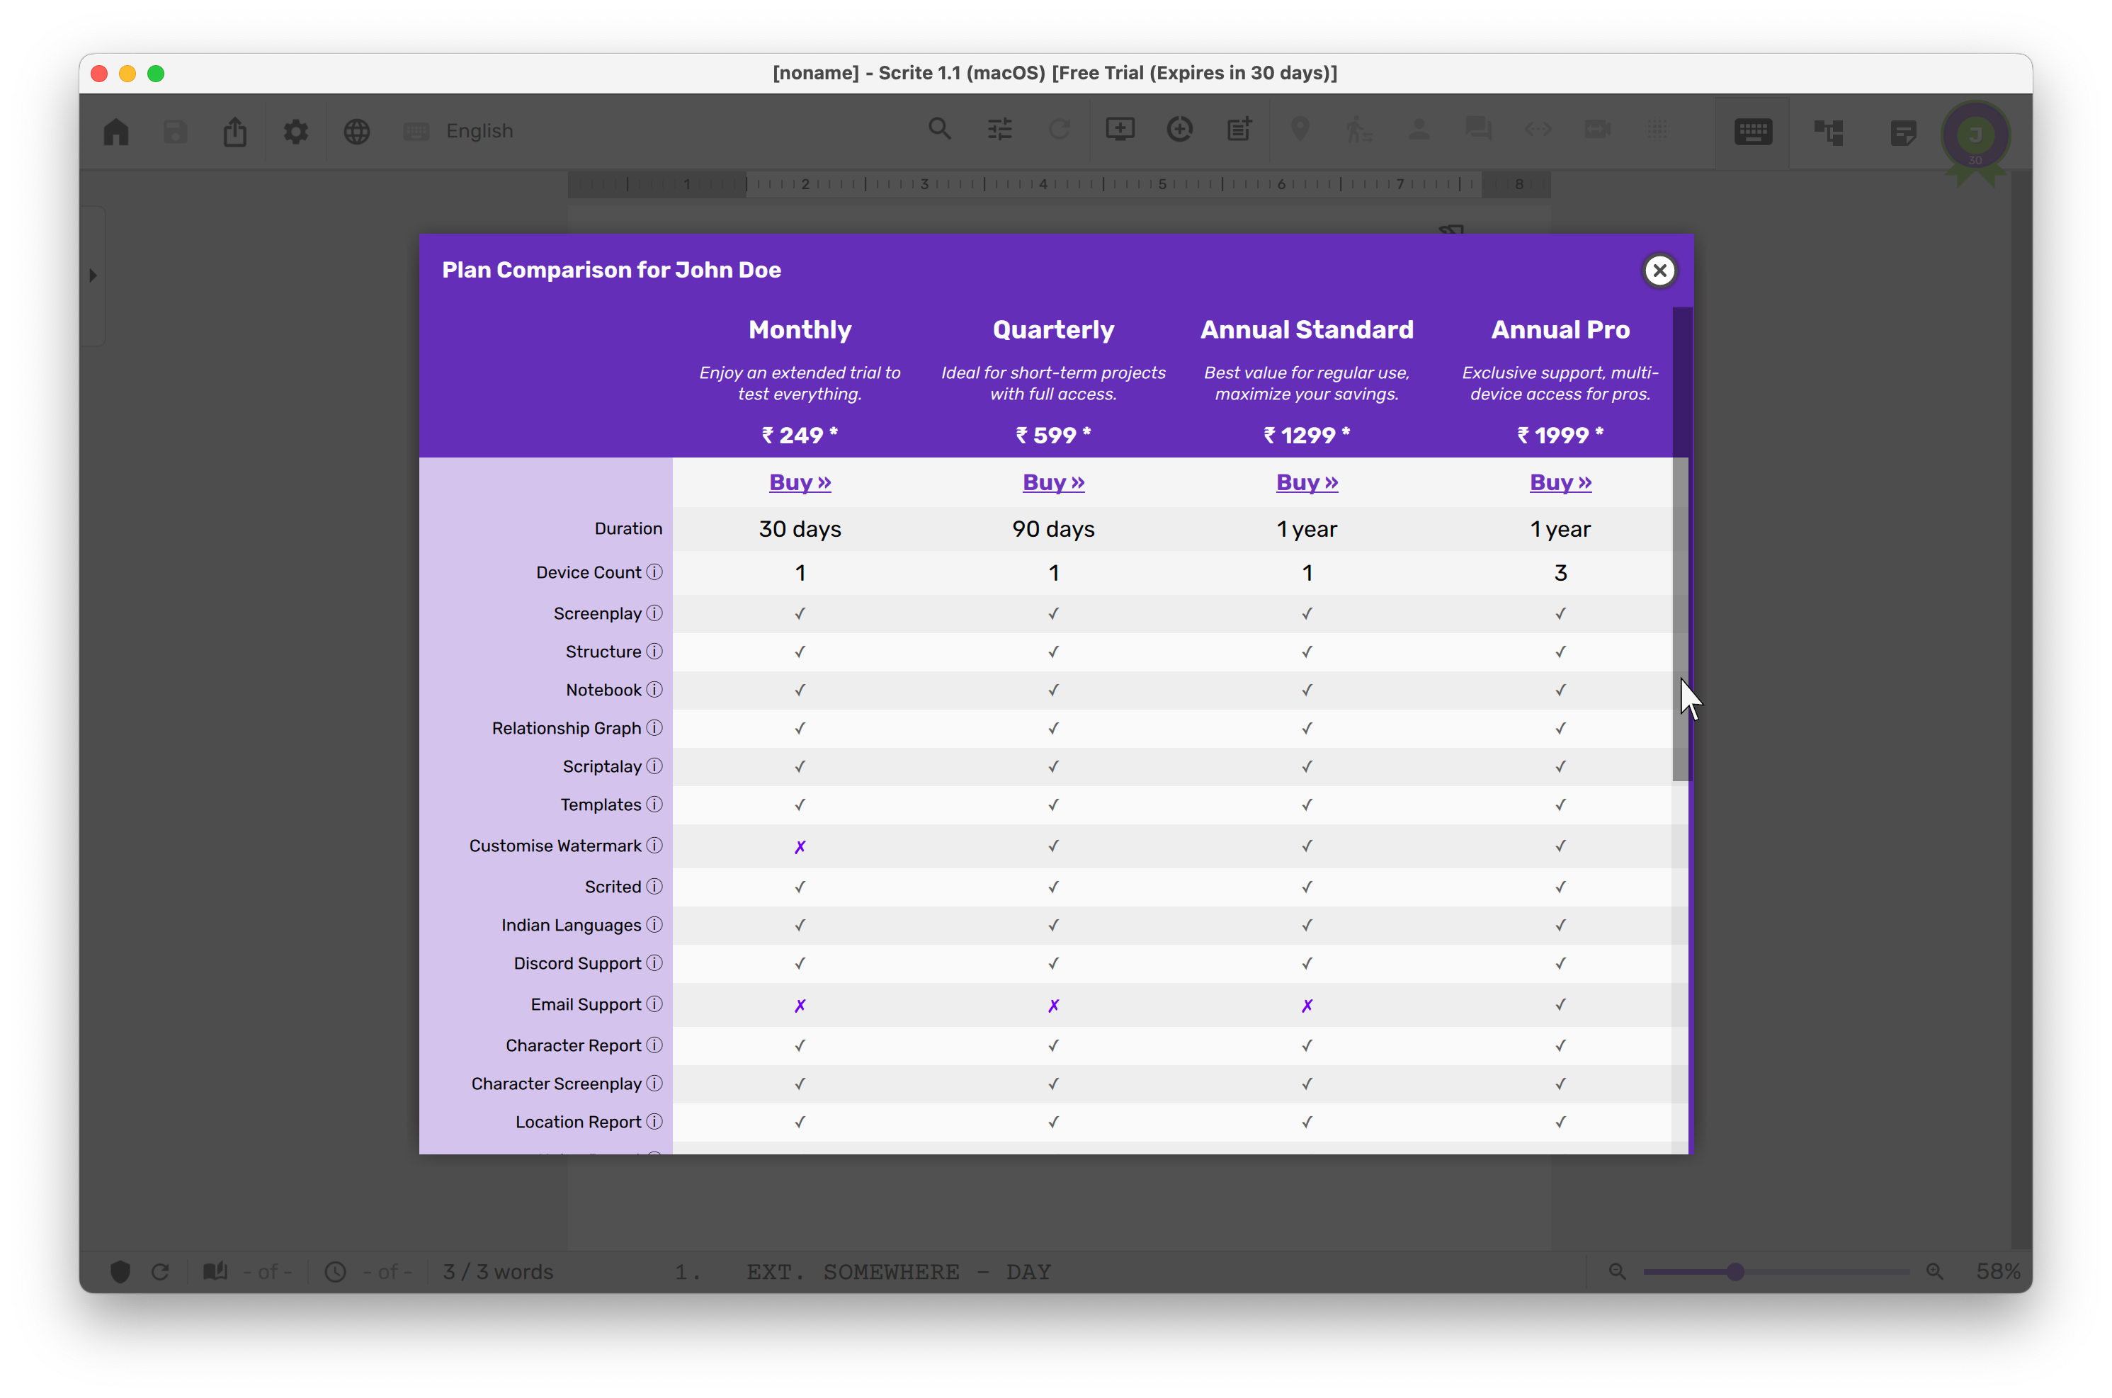This screenshot has width=2112, height=1398.
Task: Click the page count book icon
Action: click(x=215, y=1271)
